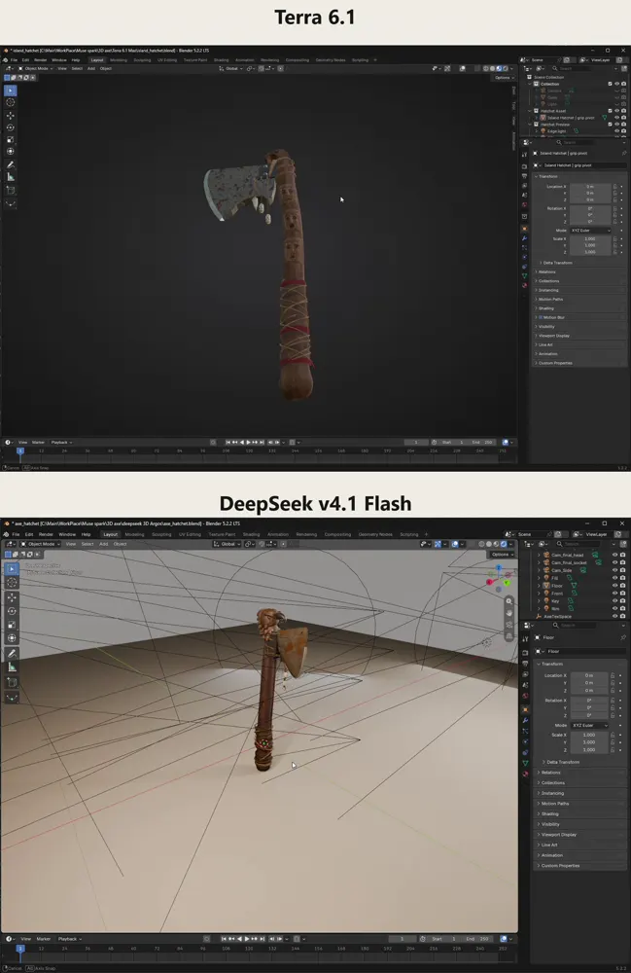
Task: Select the Annotate tool in DeepSeek Blender window
Action: [12, 654]
